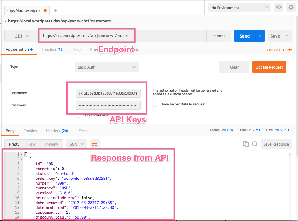
Task: Enable Save helper data to request checkbox
Action: coord(155,104)
